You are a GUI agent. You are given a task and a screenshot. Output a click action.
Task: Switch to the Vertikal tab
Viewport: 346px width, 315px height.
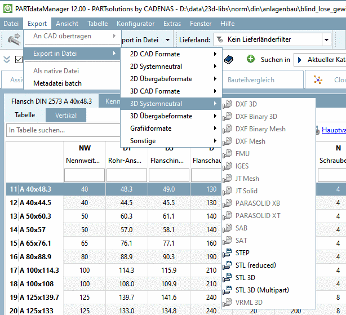tap(66, 116)
